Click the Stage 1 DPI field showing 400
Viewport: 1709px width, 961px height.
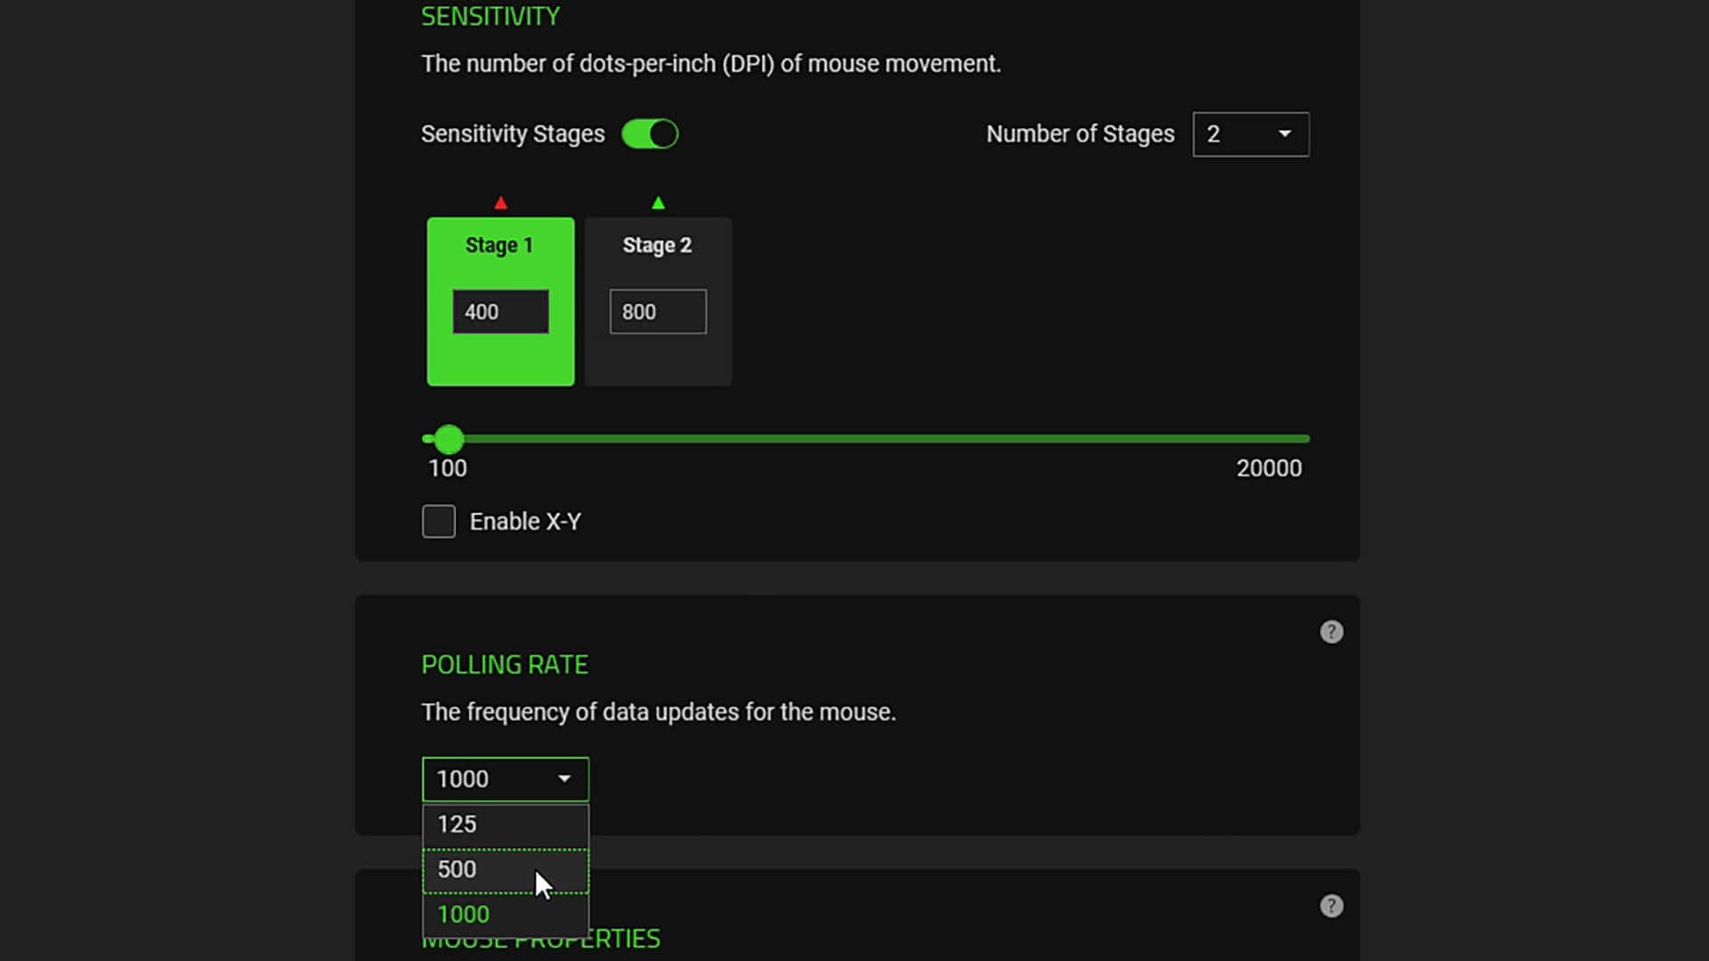click(x=500, y=311)
